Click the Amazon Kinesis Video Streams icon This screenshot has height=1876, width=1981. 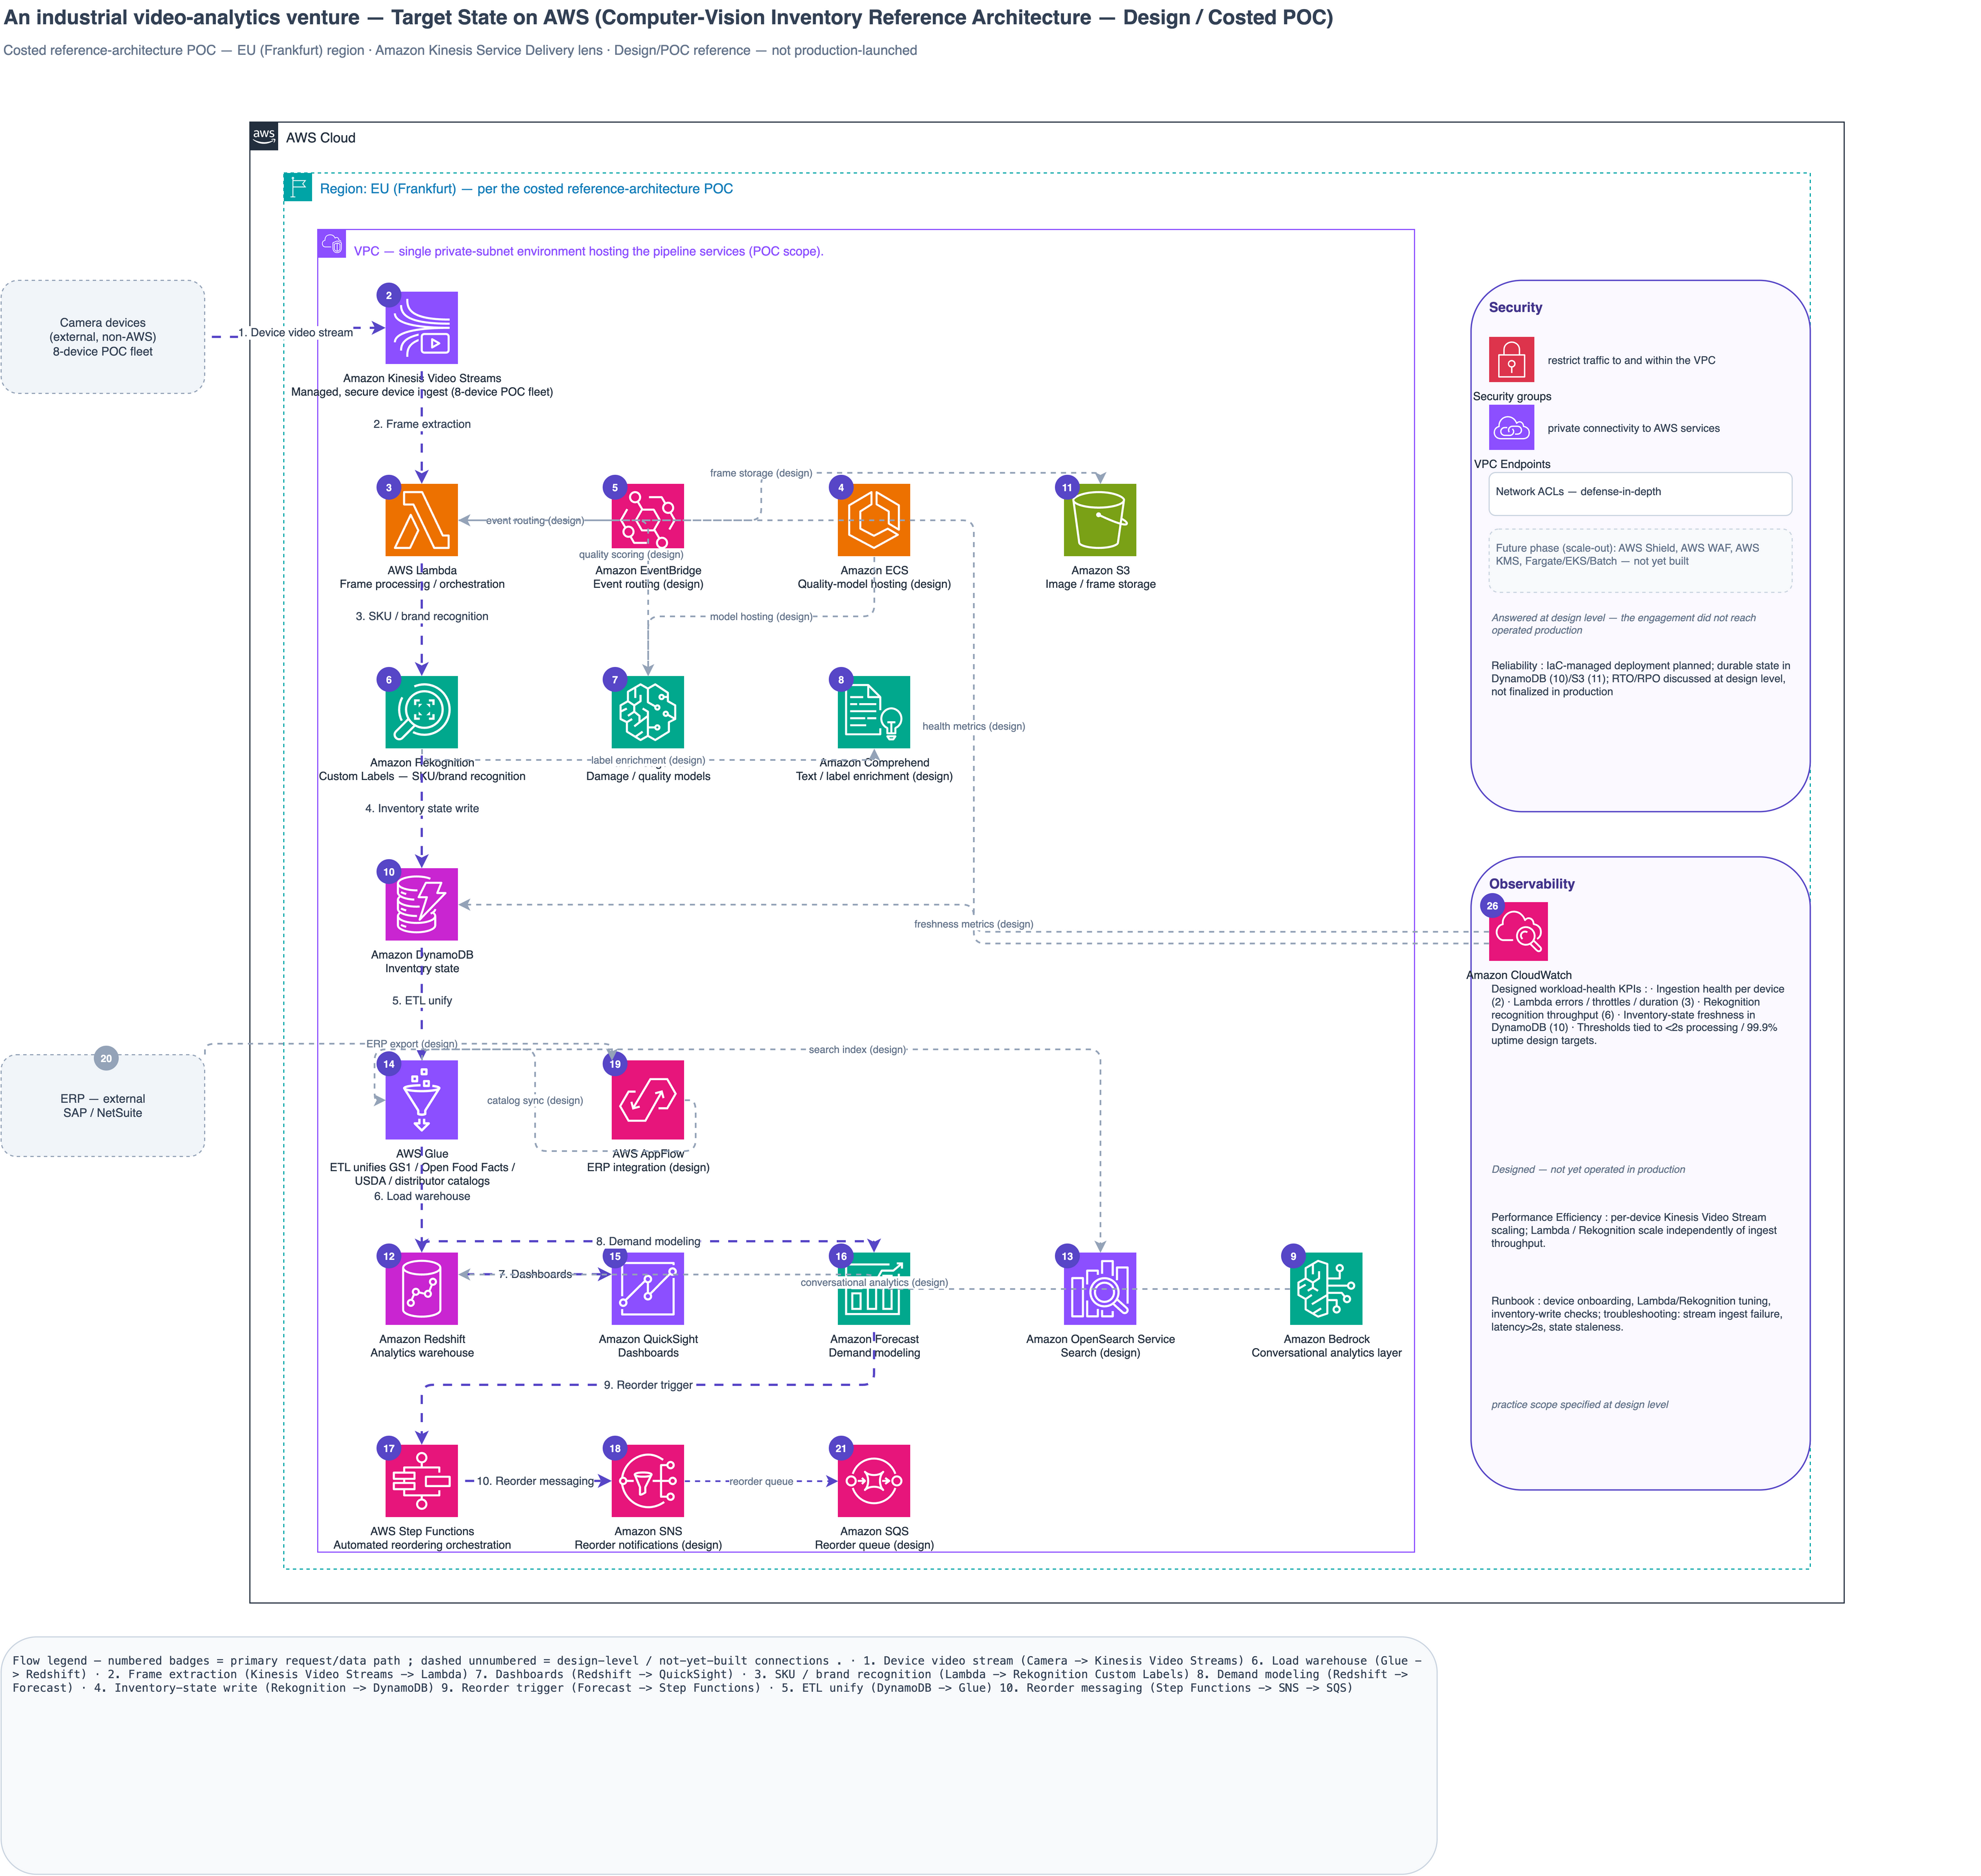pos(421,327)
